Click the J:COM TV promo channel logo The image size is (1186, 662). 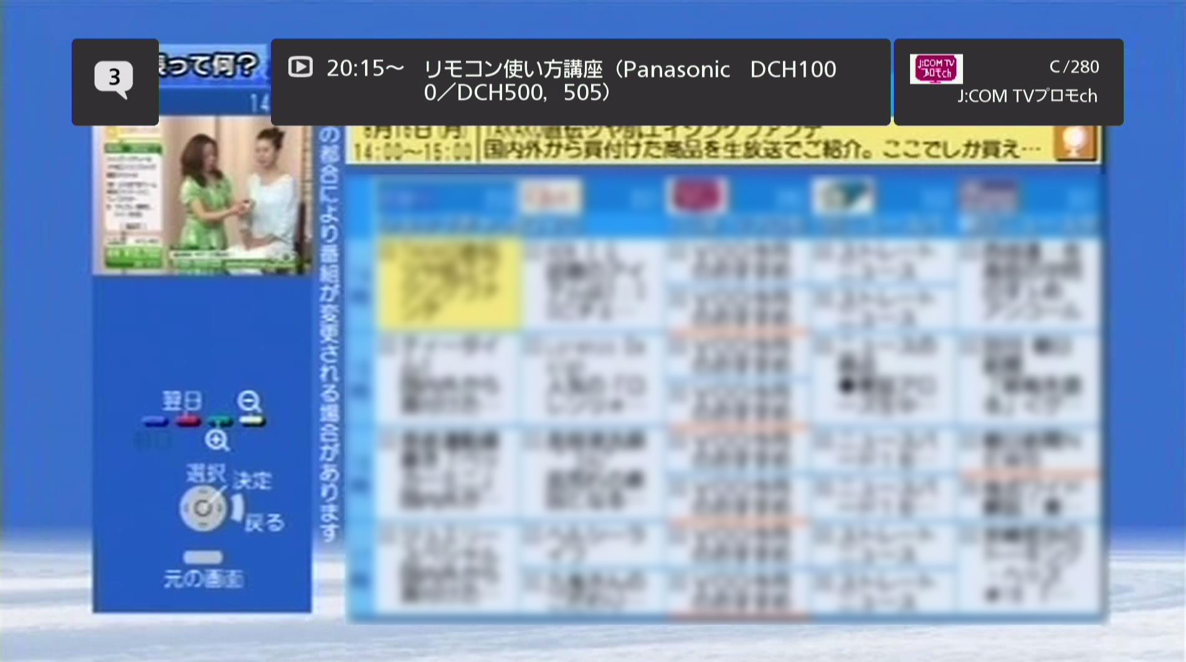click(x=936, y=69)
